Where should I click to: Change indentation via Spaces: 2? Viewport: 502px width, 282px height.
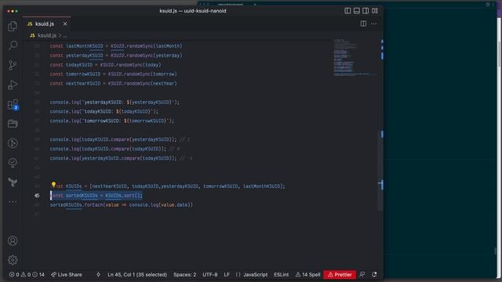coord(185,275)
